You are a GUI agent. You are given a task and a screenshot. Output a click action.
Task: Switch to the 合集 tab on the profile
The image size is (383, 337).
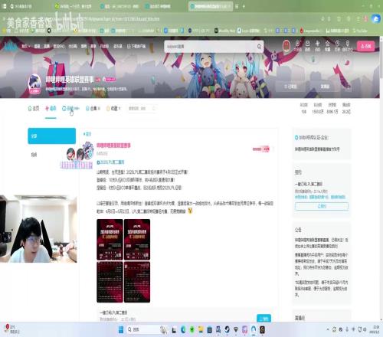[x=93, y=109]
